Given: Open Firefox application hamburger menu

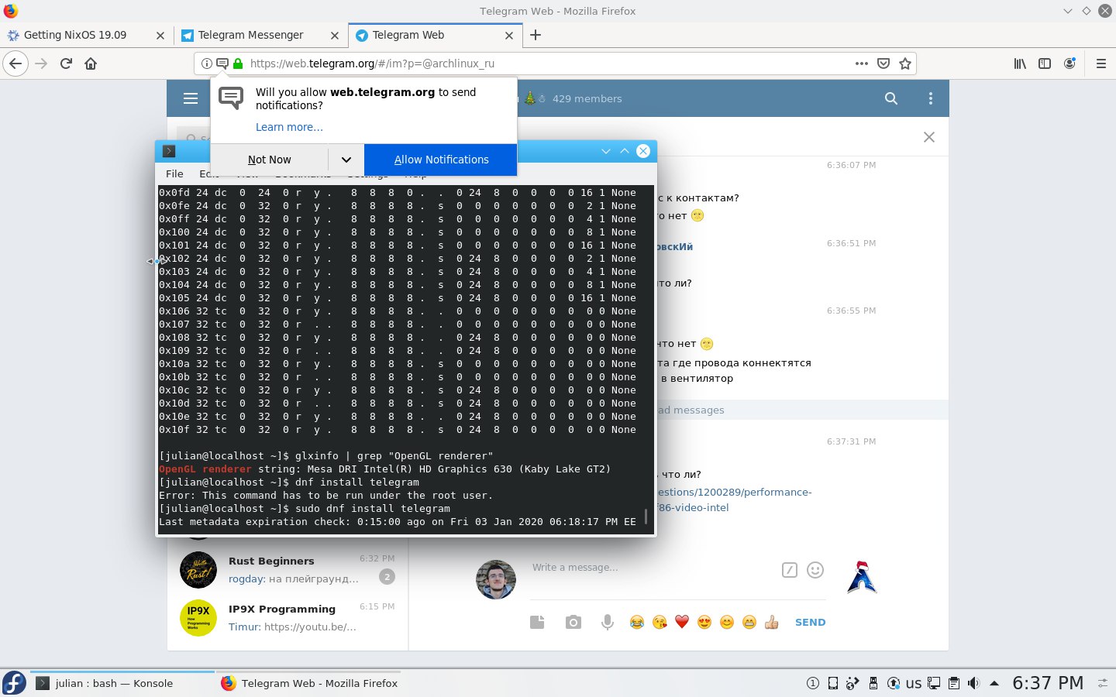Looking at the screenshot, I should click(1100, 64).
